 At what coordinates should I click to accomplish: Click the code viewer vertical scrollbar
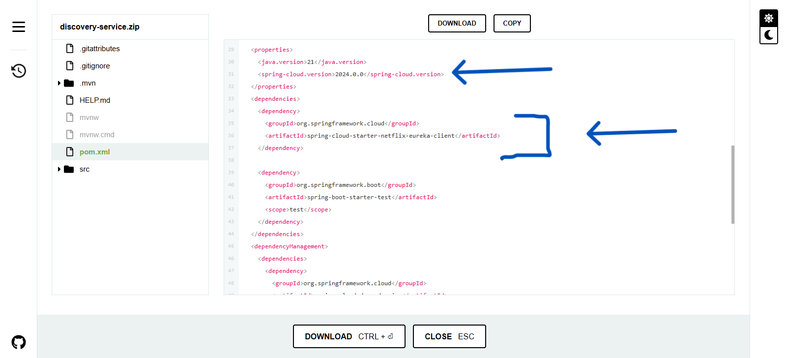(733, 184)
